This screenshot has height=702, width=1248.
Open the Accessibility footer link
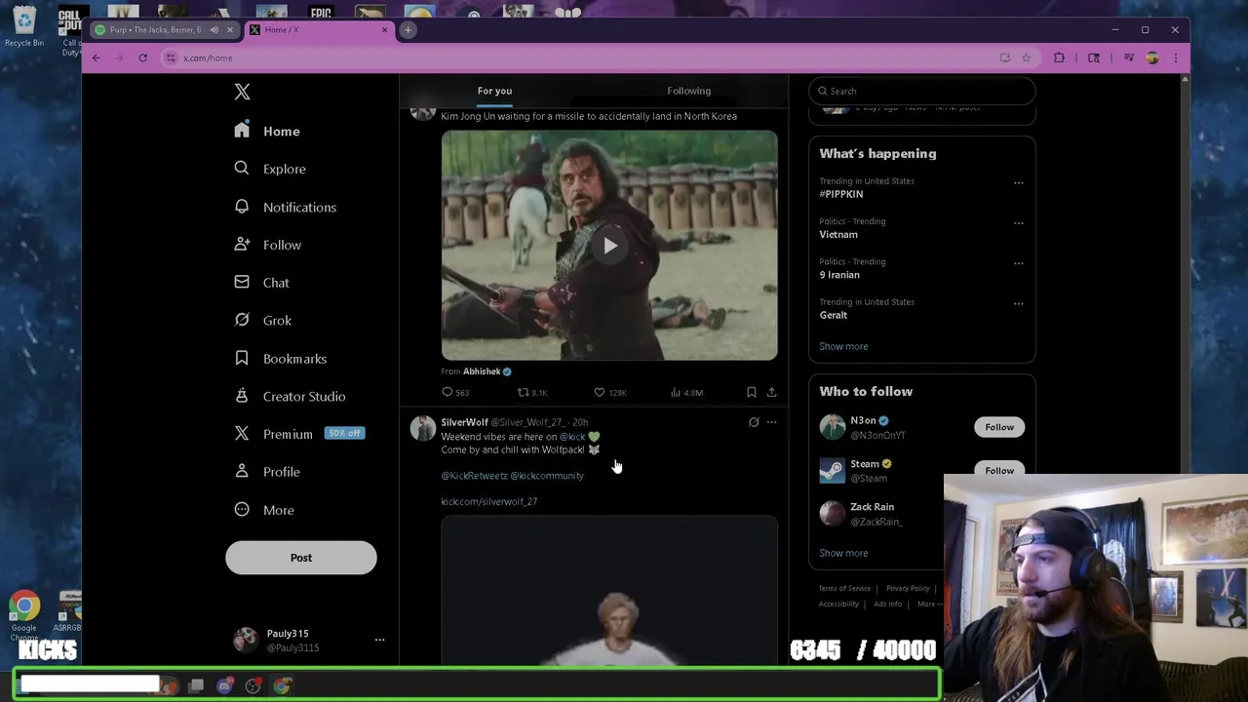point(838,604)
